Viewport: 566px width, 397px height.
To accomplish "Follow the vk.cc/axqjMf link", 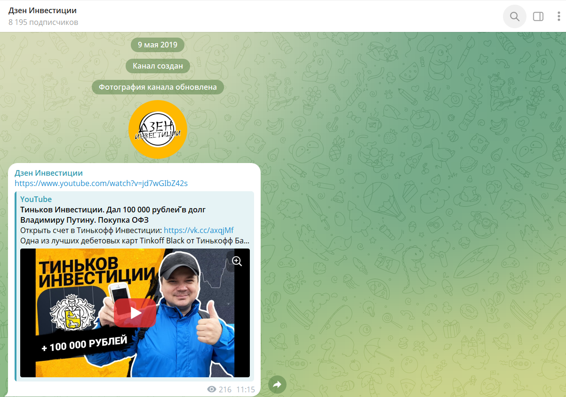I will pos(199,230).
